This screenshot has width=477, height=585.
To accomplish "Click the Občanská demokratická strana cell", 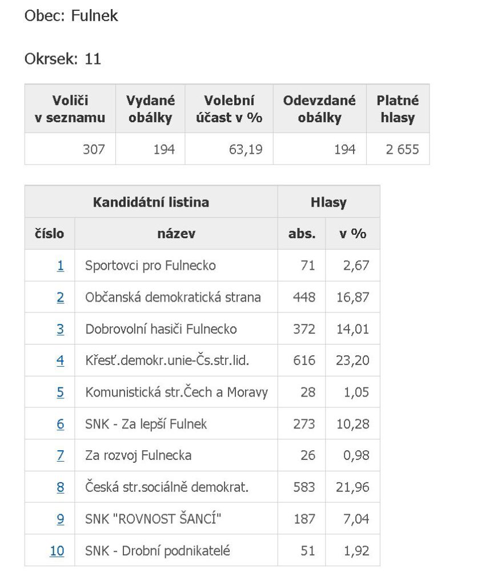I will [176, 297].
